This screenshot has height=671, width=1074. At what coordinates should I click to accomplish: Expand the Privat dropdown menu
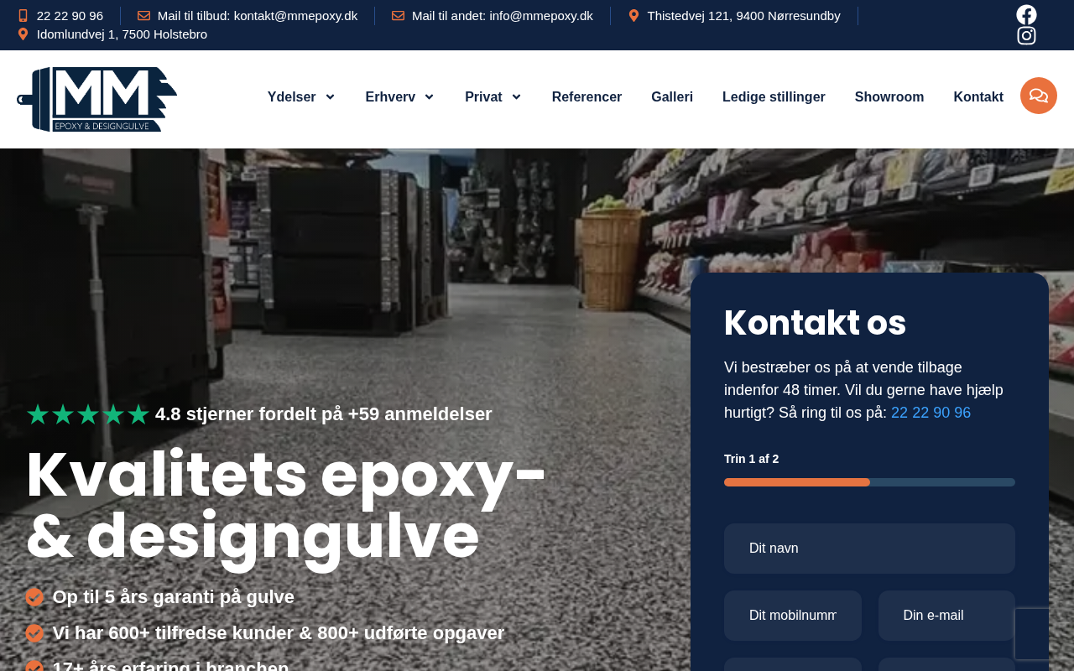pyautogui.click(x=493, y=97)
